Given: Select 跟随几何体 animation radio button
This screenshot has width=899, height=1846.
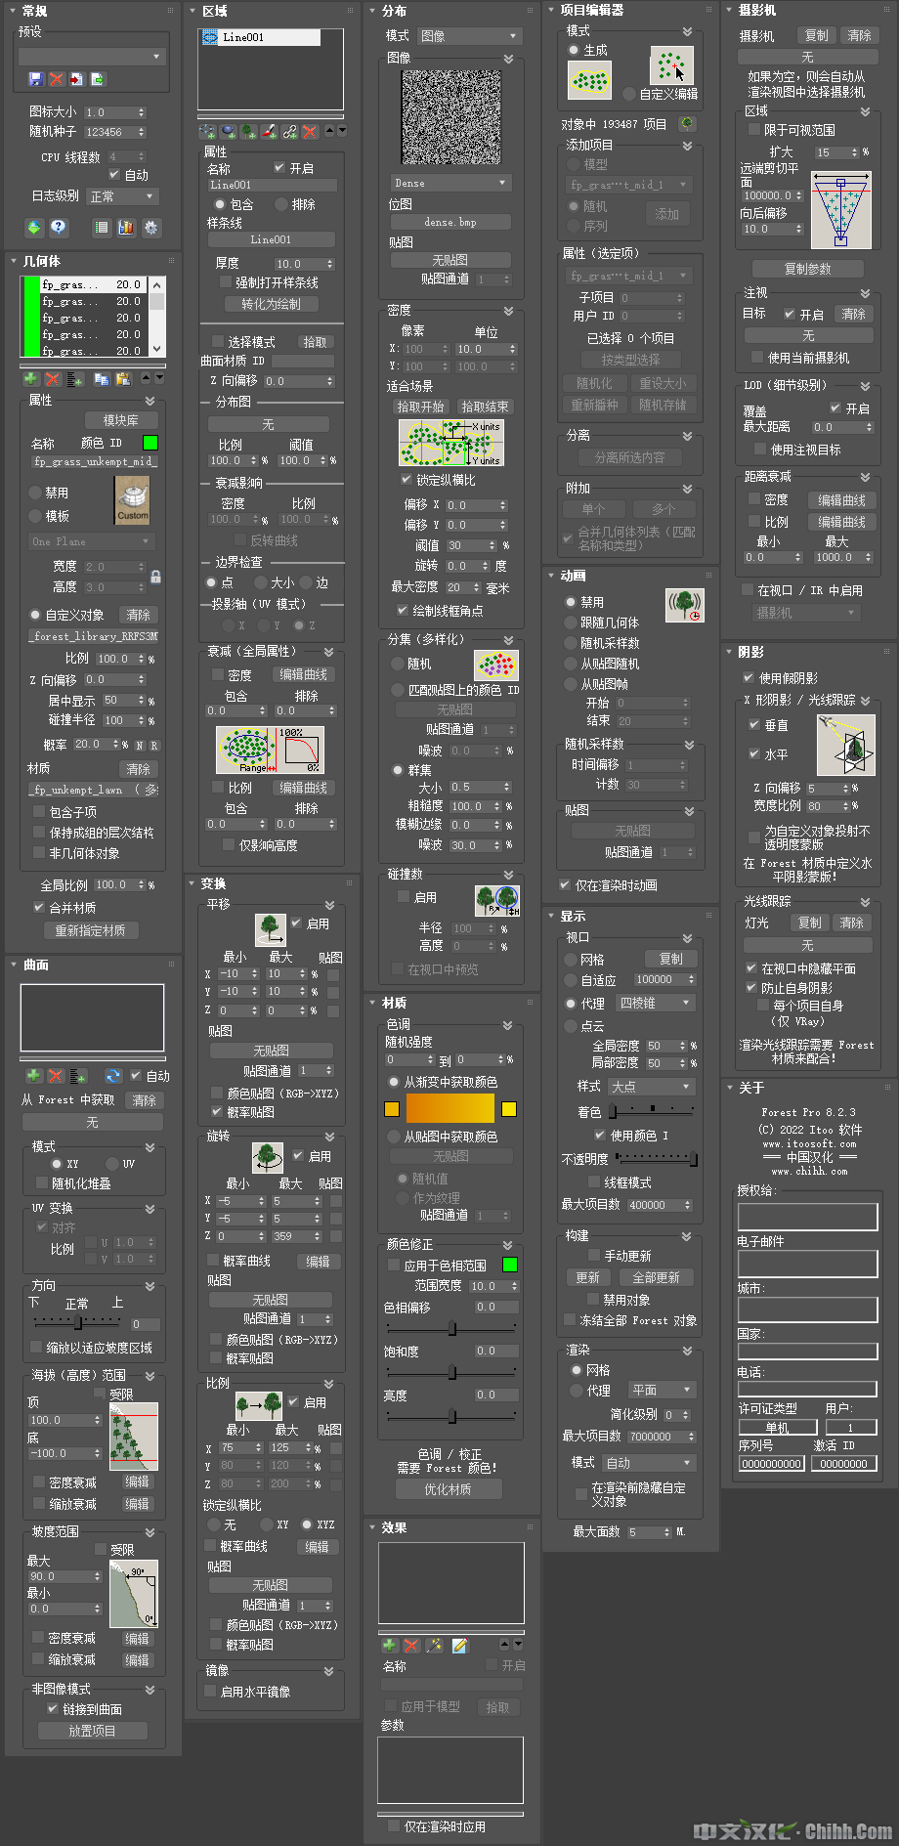Looking at the screenshot, I should click(x=571, y=622).
